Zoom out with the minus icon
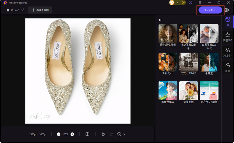Image resolution: width=234 pixels, height=143 pixels. [x=59, y=134]
